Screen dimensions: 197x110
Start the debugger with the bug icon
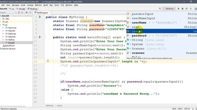[183, 9]
